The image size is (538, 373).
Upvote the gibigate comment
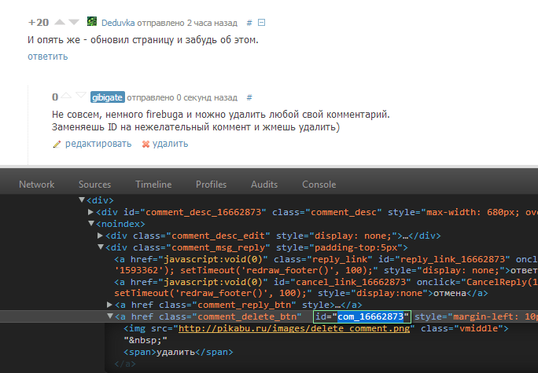coord(67,97)
